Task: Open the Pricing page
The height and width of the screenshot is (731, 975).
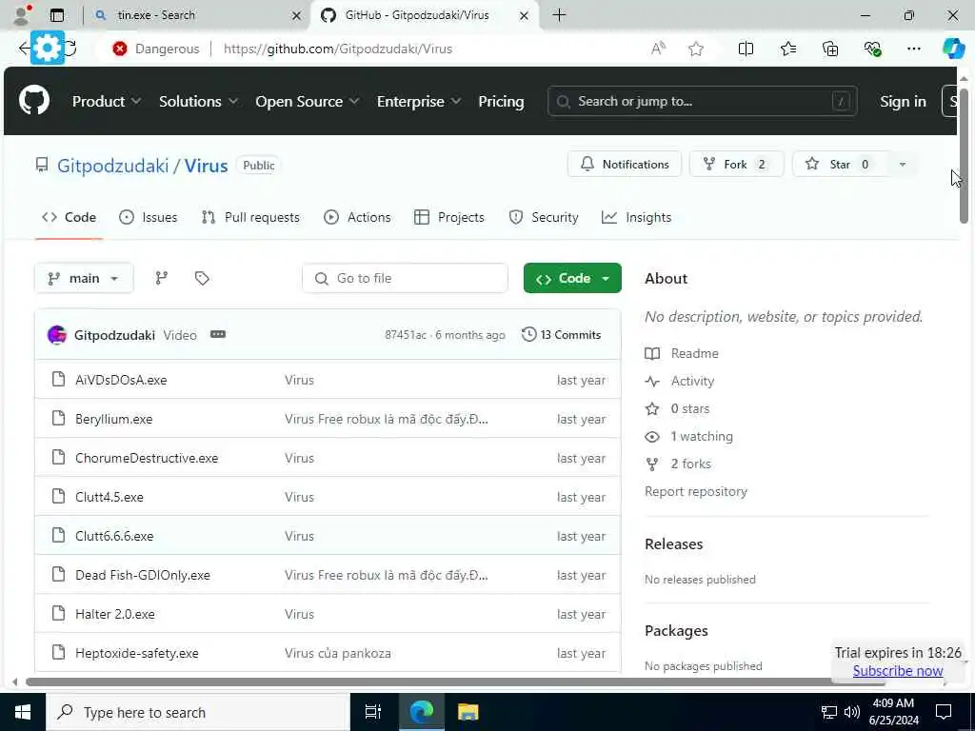Action: (x=501, y=101)
